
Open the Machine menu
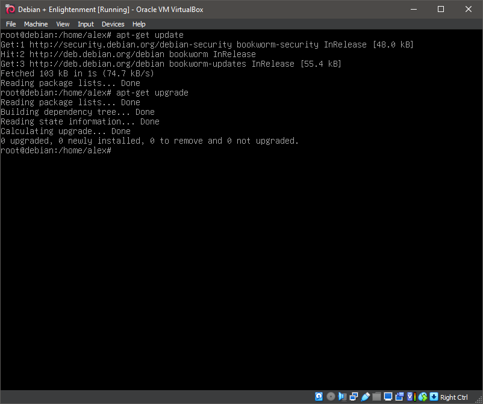pyautogui.click(x=36, y=24)
